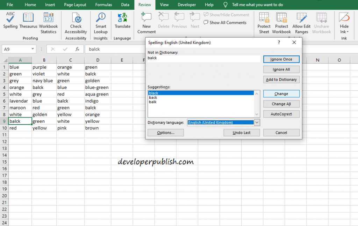358x226 pixels.
Task: Switch to the Formulas ribbon tab
Action: [103, 5]
